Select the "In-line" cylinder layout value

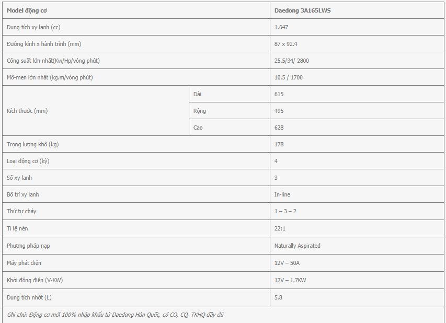pos(282,194)
